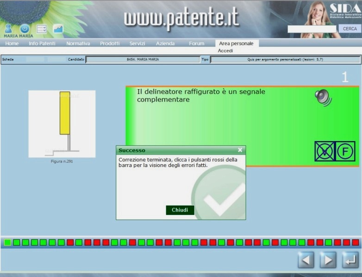Click the search text field
Image resolution: width=362 pixels, height=277 pixels.
(312, 29)
